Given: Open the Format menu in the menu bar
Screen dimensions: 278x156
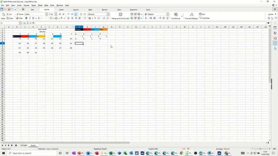Looking at the screenshot, I should pyautogui.click(x=26, y=5).
